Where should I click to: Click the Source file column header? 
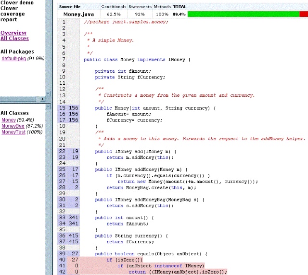(x=69, y=7)
